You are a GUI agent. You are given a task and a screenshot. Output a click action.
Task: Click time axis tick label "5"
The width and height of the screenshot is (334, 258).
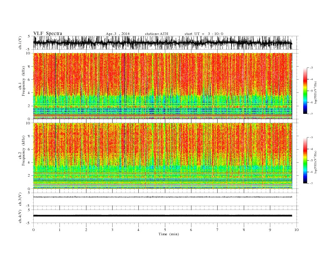165,230
